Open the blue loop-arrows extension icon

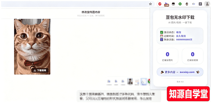tap(193, 4)
